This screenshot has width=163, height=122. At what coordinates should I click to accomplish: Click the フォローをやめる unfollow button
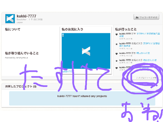146,17
